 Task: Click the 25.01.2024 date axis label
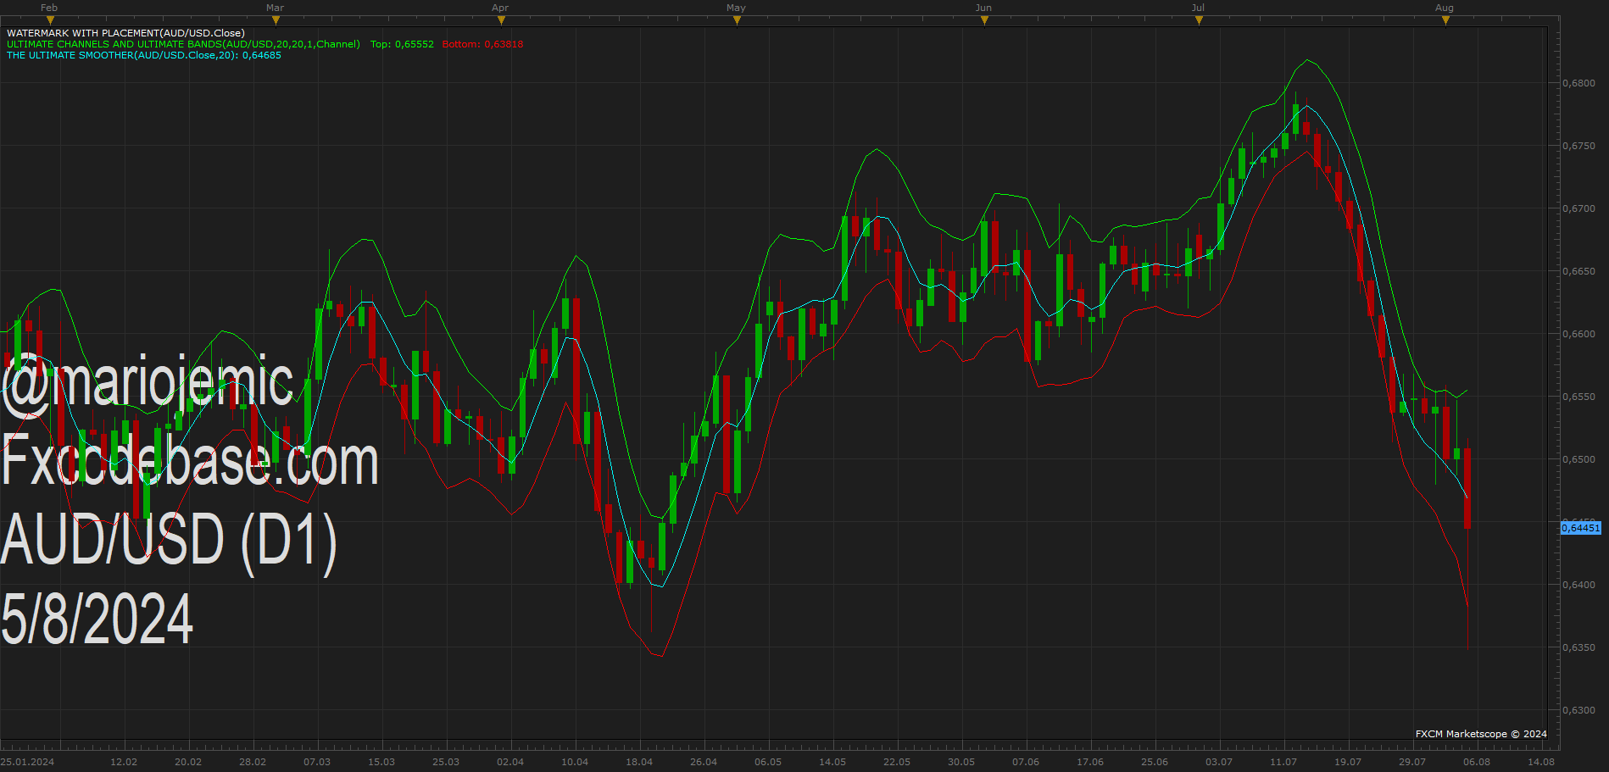[27, 762]
